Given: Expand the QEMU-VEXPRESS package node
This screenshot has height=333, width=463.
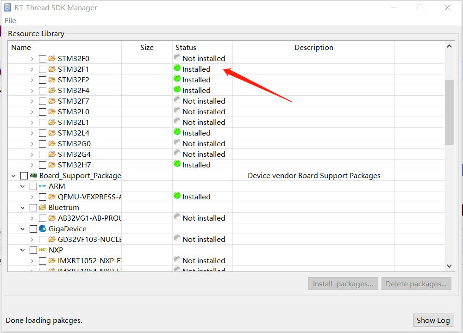Looking at the screenshot, I should 32,197.
